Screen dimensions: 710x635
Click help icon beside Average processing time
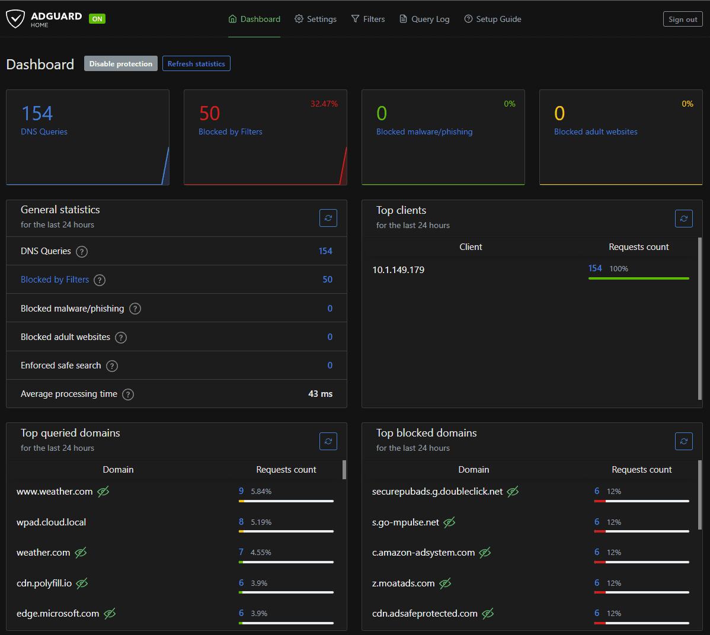coord(128,395)
